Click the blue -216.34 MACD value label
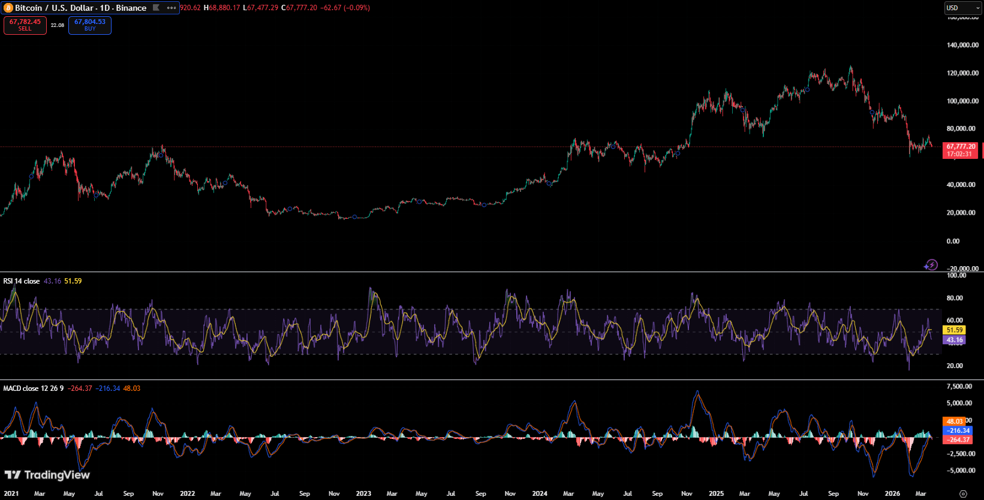Screen dimensions: 984x500 958,430
